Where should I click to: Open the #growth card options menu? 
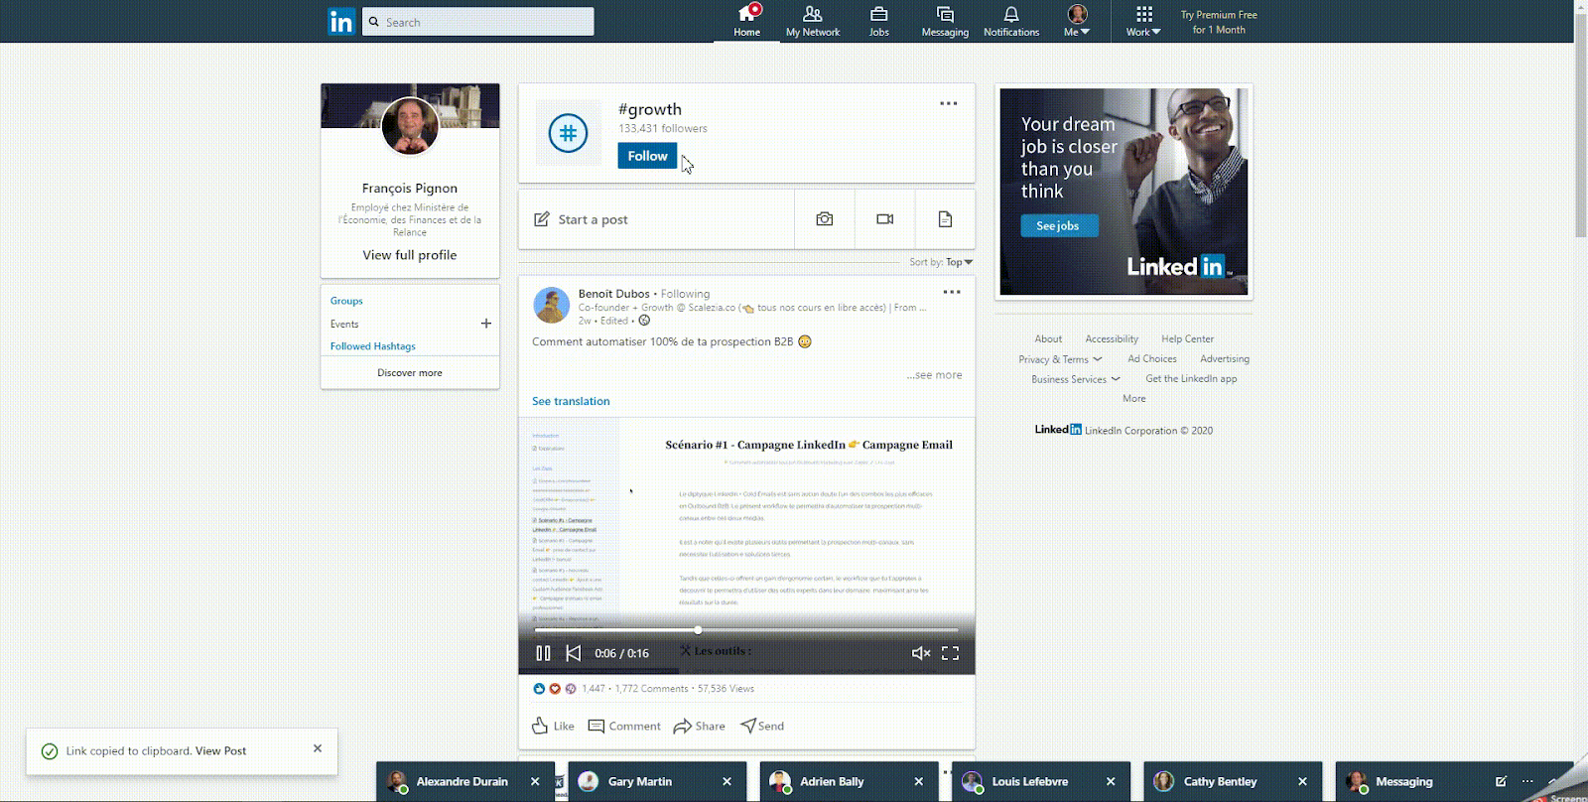click(x=949, y=103)
